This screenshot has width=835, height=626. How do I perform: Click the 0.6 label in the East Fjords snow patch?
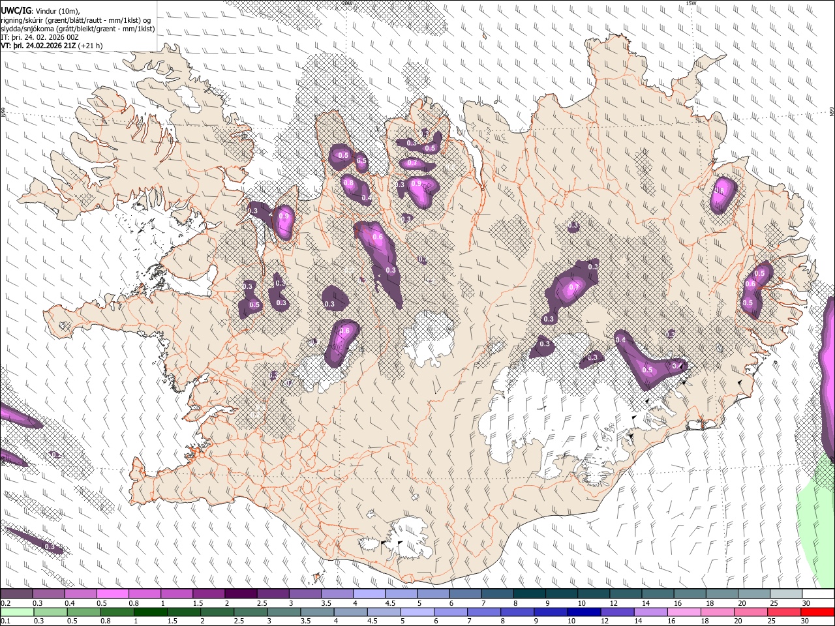750,284
